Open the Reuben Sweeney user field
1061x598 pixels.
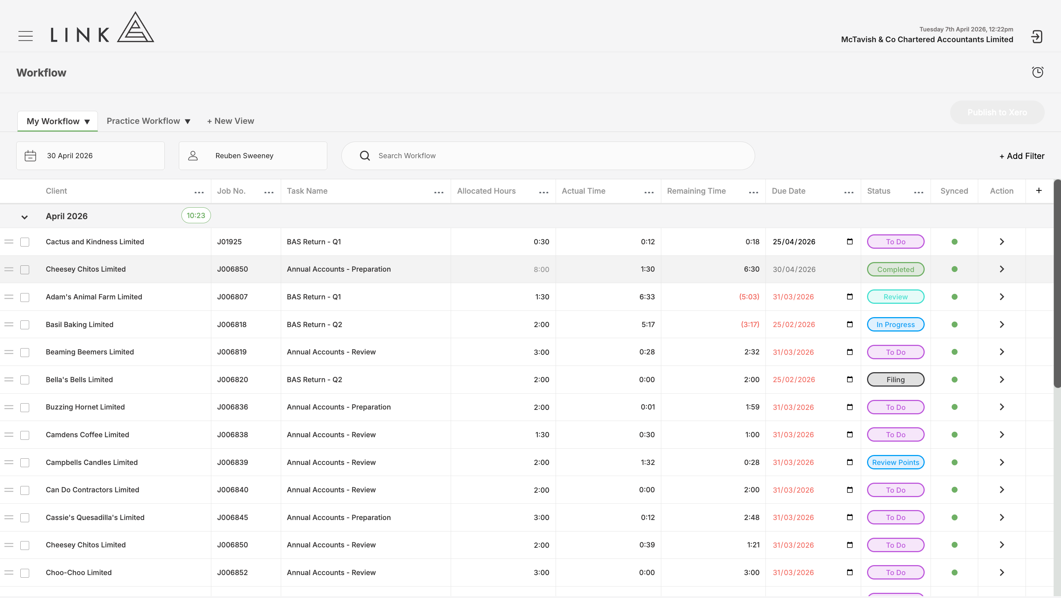pyautogui.click(x=253, y=156)
